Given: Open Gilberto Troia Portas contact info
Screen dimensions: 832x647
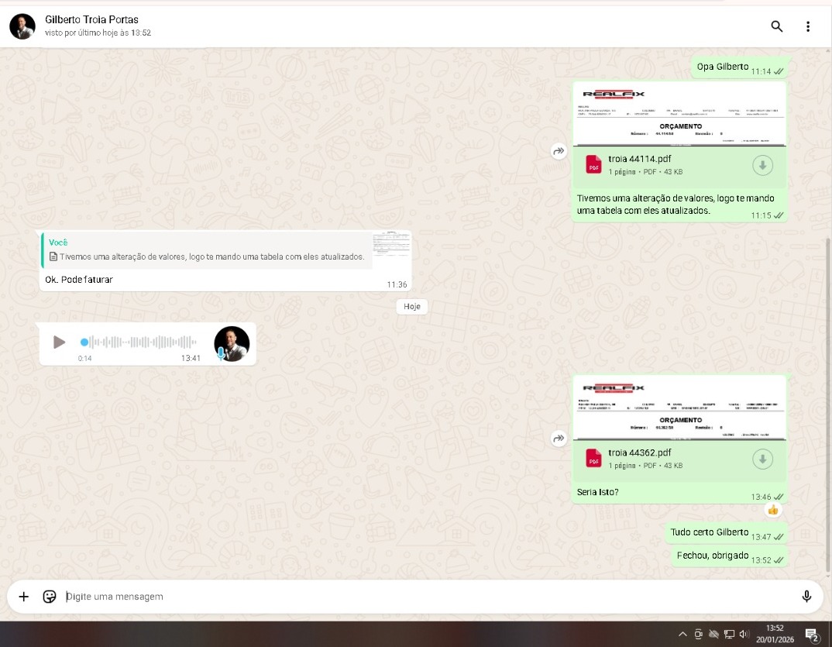Looking at the screenshot, I should click(x=92, y=19).
